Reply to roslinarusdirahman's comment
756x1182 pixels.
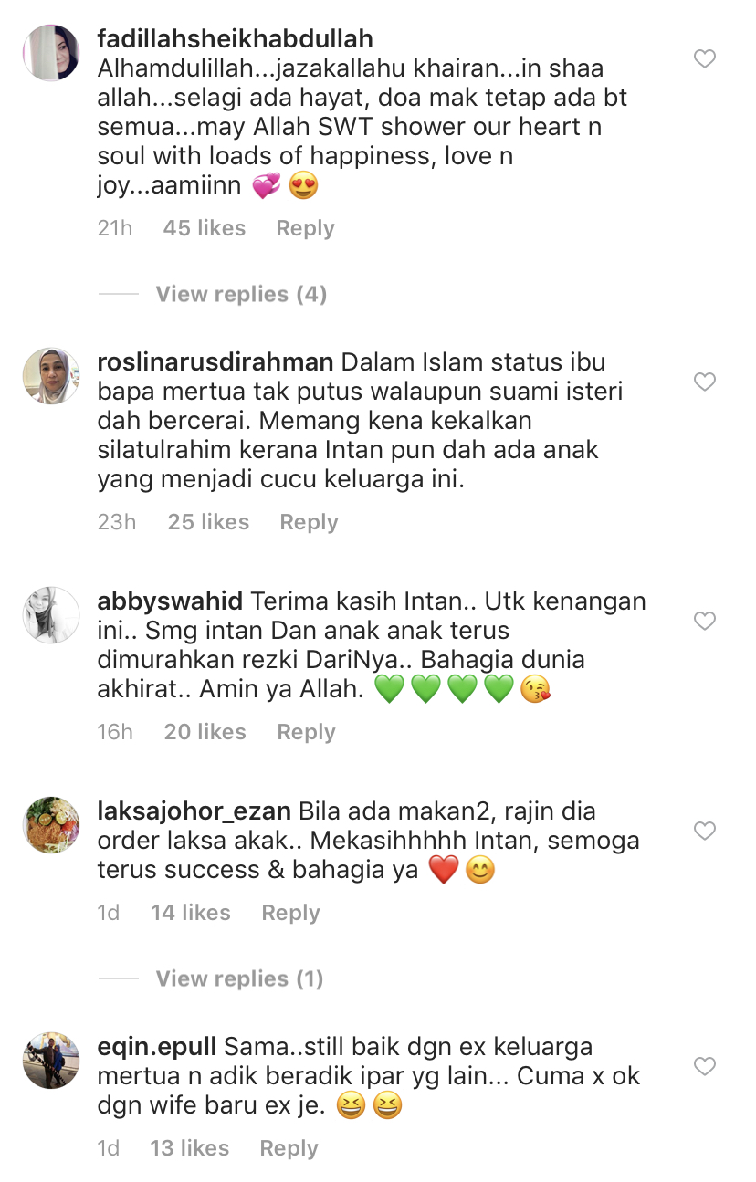pos(309,522)
